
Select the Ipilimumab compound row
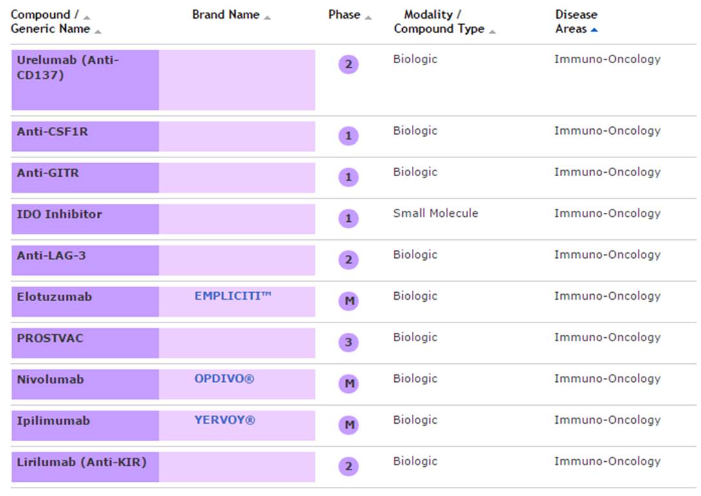pos(85,426)
